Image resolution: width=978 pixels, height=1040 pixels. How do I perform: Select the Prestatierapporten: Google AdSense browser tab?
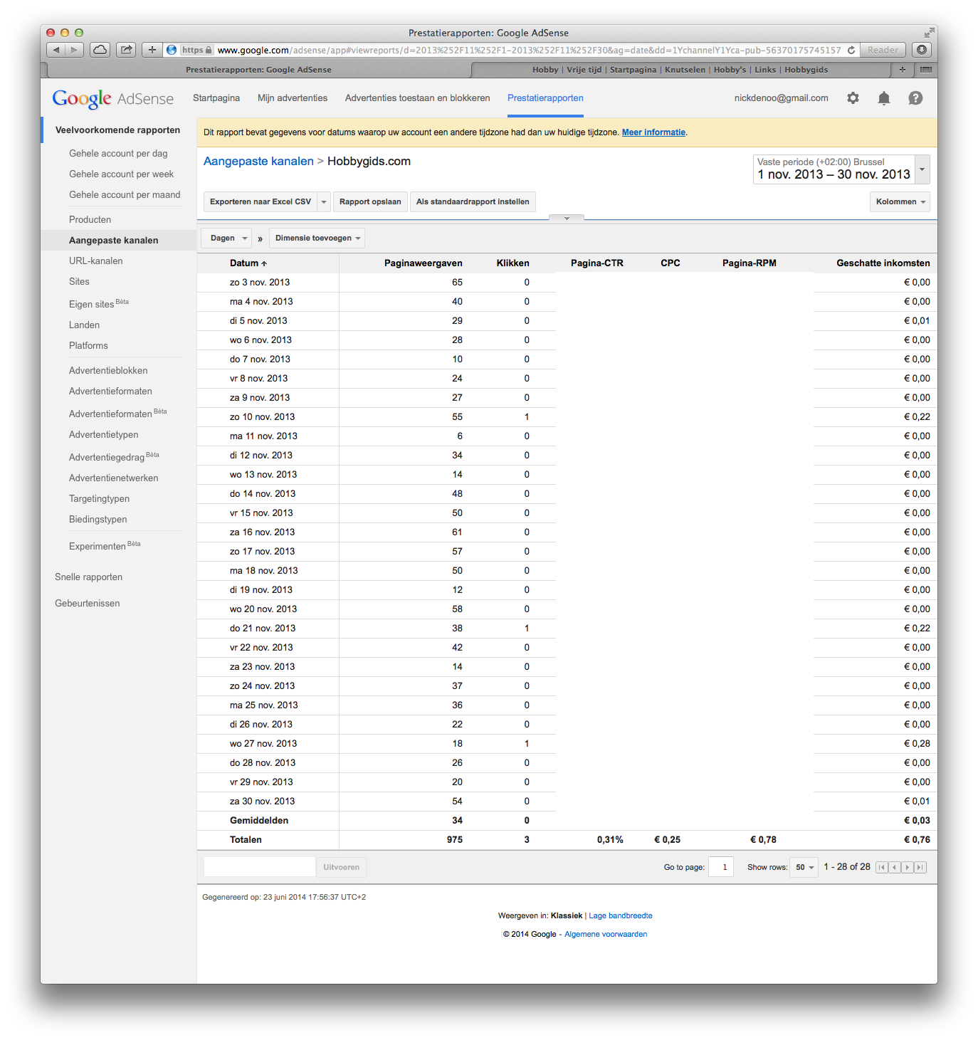pyautogui.click(x=258, y=70)
